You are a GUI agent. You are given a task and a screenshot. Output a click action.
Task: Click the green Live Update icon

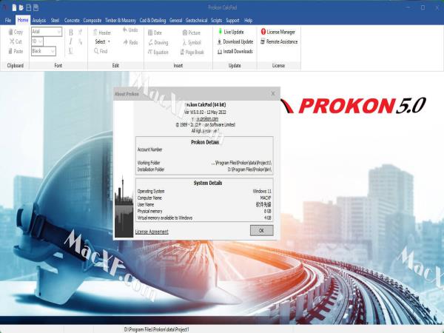click(x=220, y=31)
